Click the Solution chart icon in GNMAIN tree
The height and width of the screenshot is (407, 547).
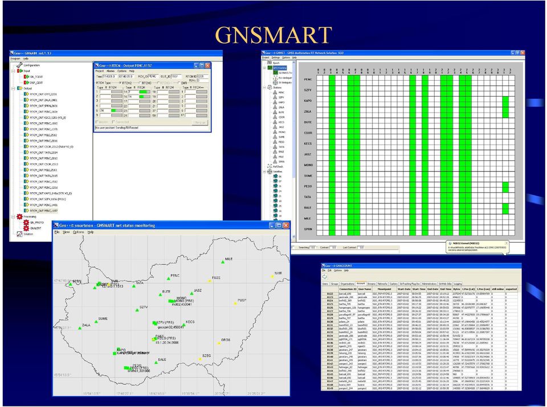[19, 234]
